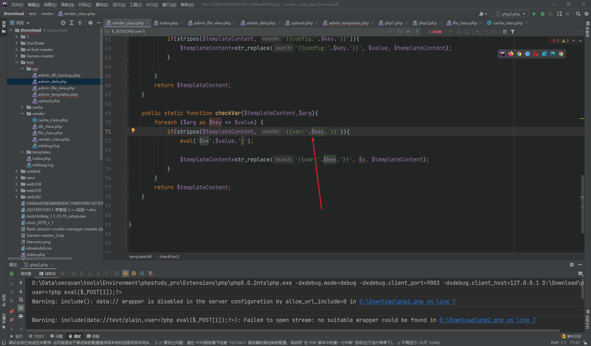Select admin_db_backup.php in project tree
The image size is (591, 346).
click(x=59, y=75)
